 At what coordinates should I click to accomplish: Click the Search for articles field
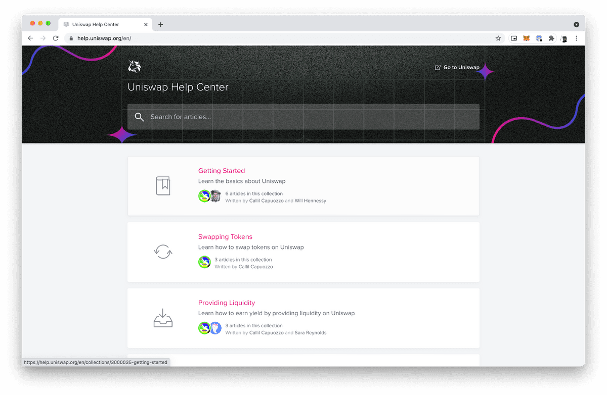pyautogui.click(x=303, y=117)
